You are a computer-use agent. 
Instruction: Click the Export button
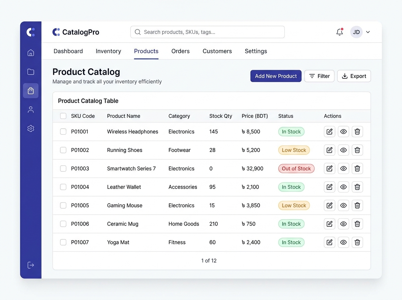coord(354,76)
